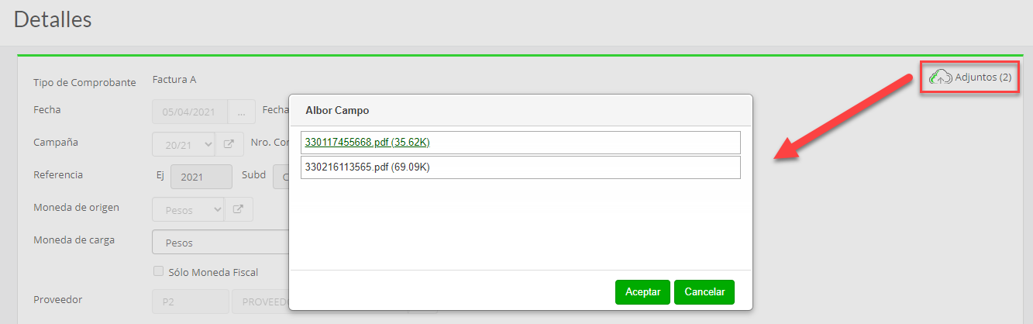Screen dimensions: 1033x324
Task: Enable the Sólo Moneda Fiscal checkbox
Action: click(x=158, y=271)
